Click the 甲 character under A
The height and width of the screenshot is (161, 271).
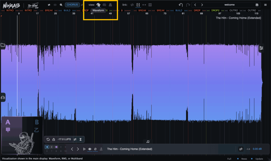(8, 130)
